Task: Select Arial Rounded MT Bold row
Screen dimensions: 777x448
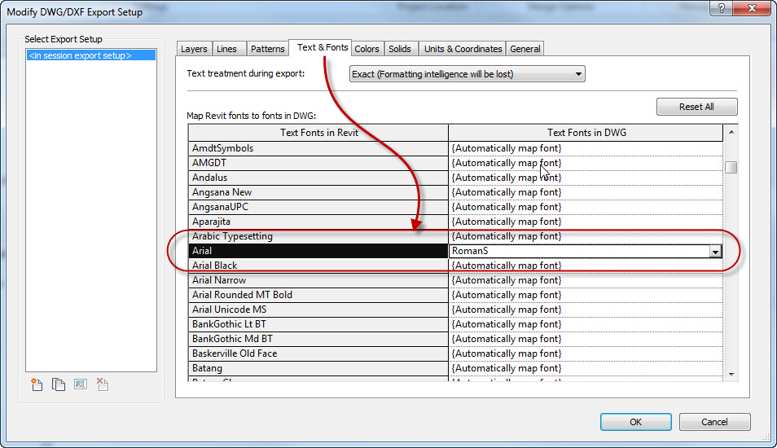Action: tap(318, 295)
